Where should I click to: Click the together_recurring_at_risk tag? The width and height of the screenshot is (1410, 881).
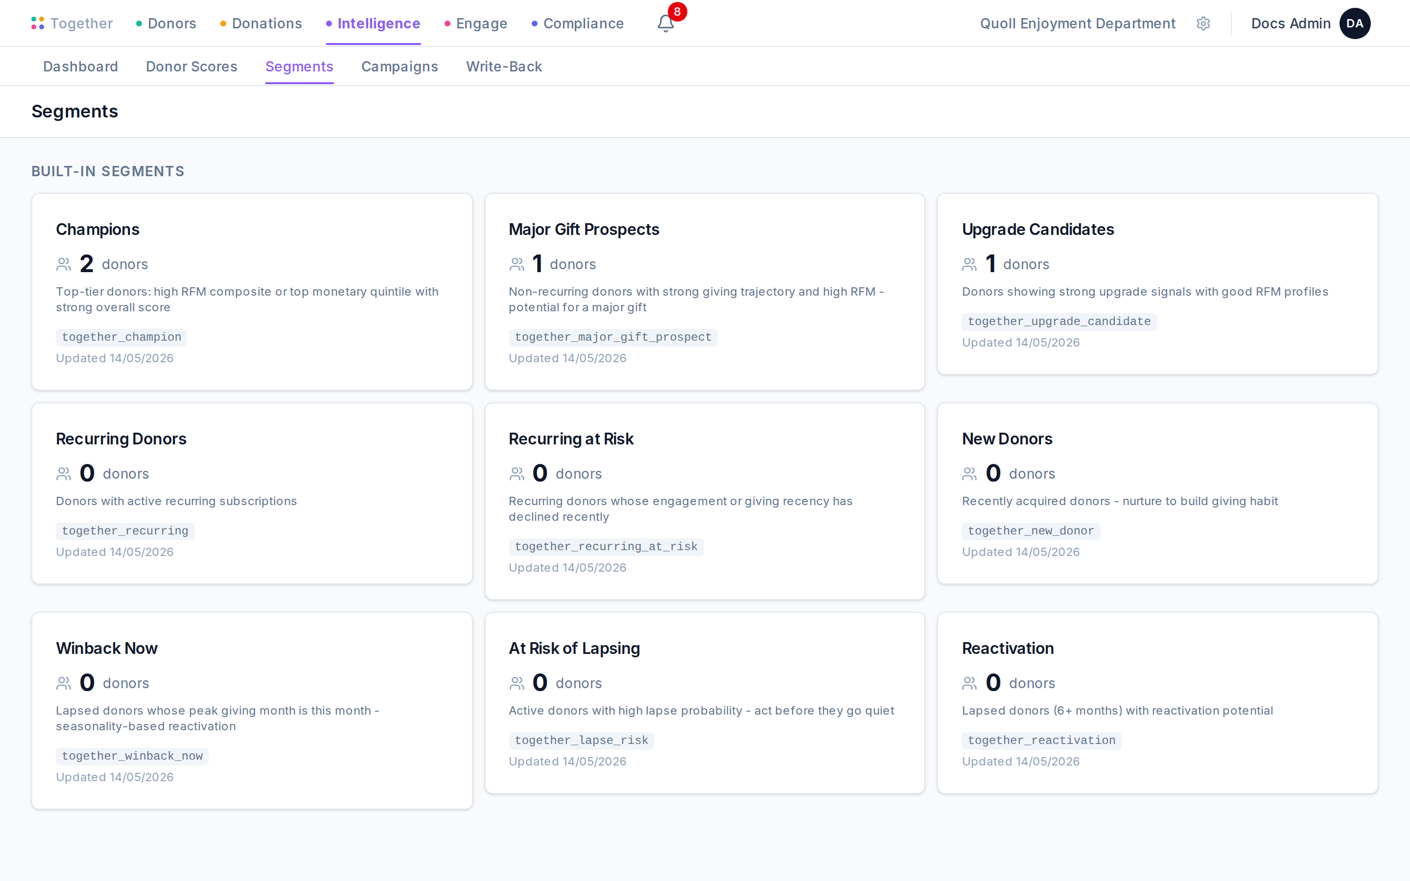tap(606, 547)
